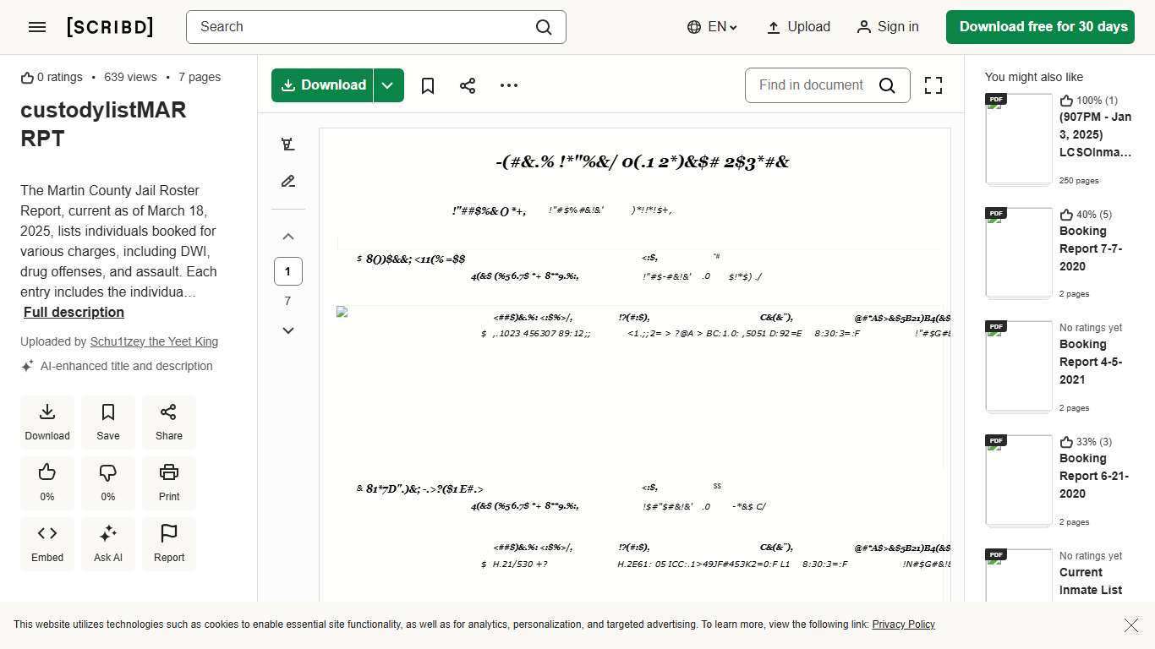Click the Find in document field
This screenshot has height=649, width=1155.
tap(812, 85)
